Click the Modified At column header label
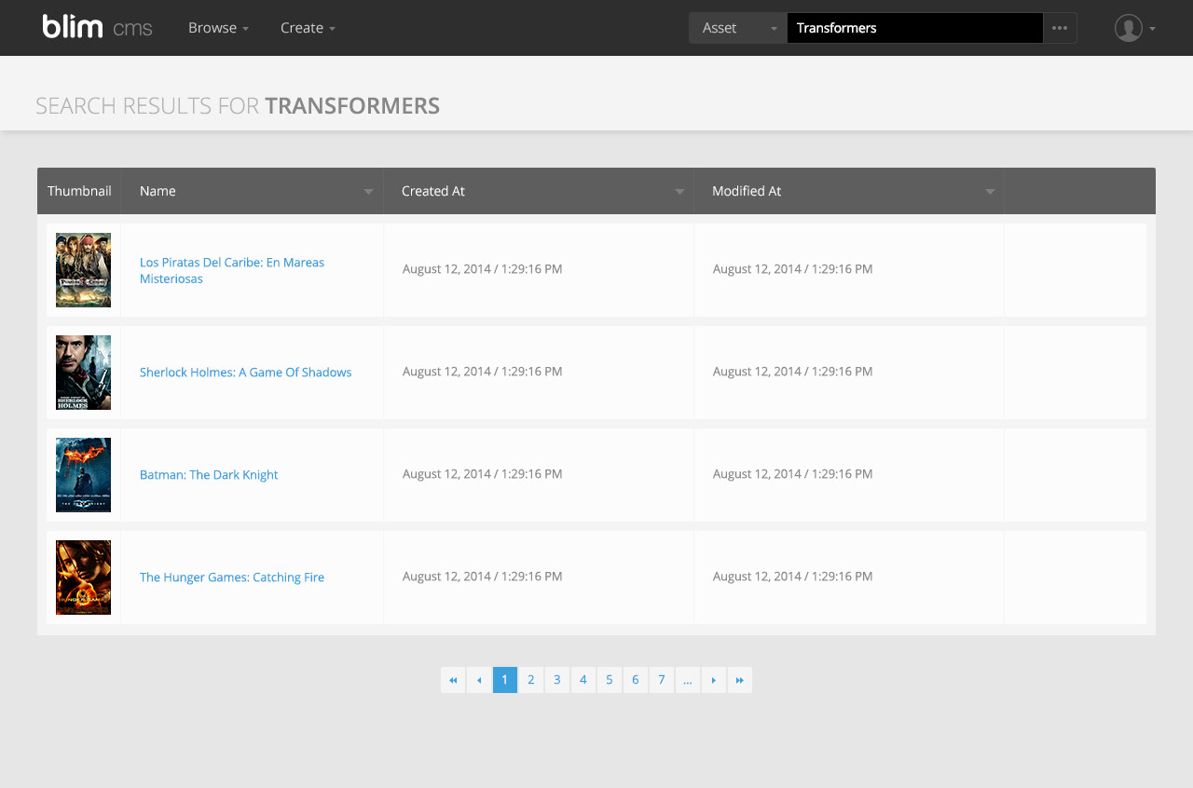 (x=747, y=191)
